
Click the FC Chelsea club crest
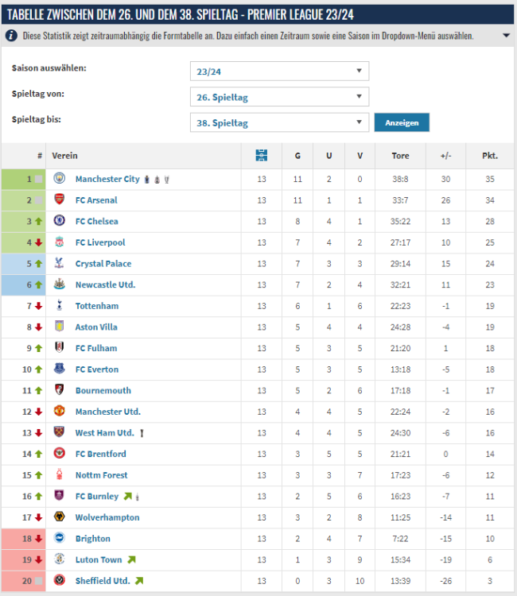click(60, 221)
